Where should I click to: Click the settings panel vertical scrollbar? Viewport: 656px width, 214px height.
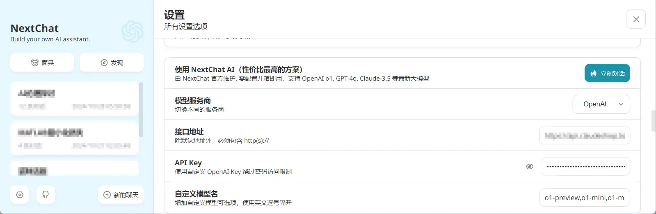(653, 121)
